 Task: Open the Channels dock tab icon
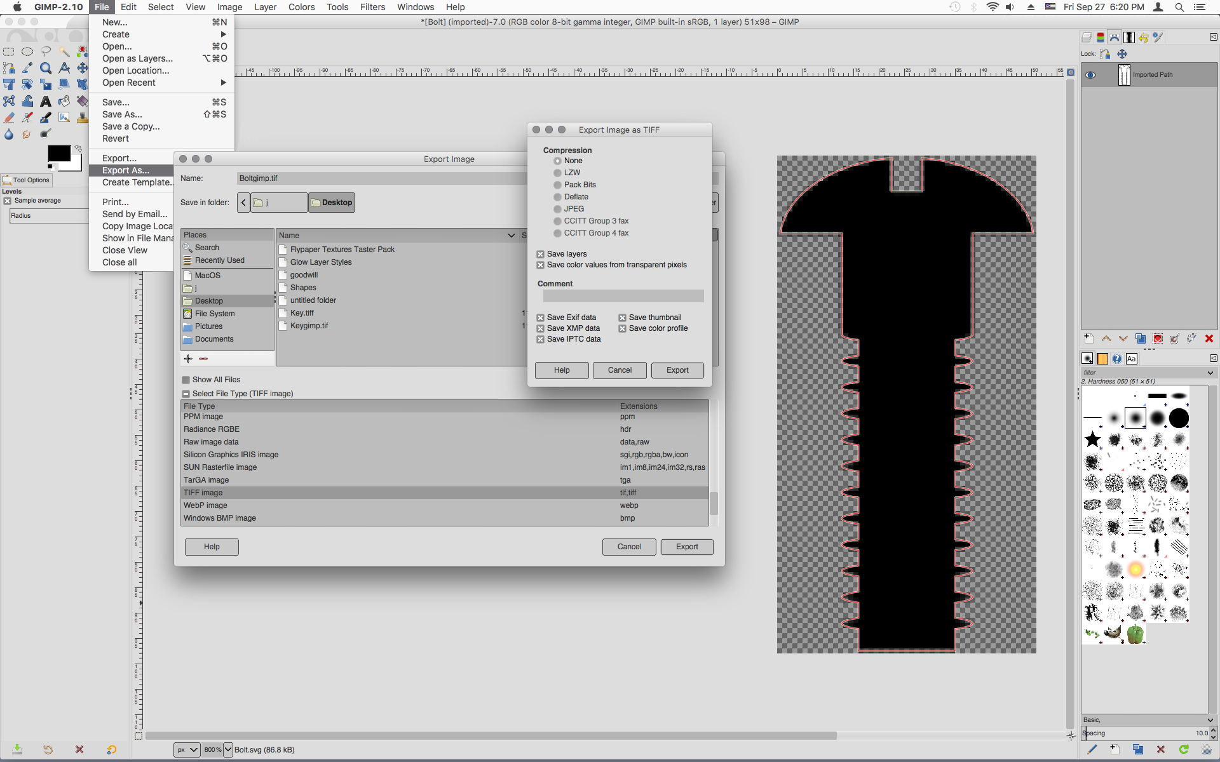click(1101, 37)
